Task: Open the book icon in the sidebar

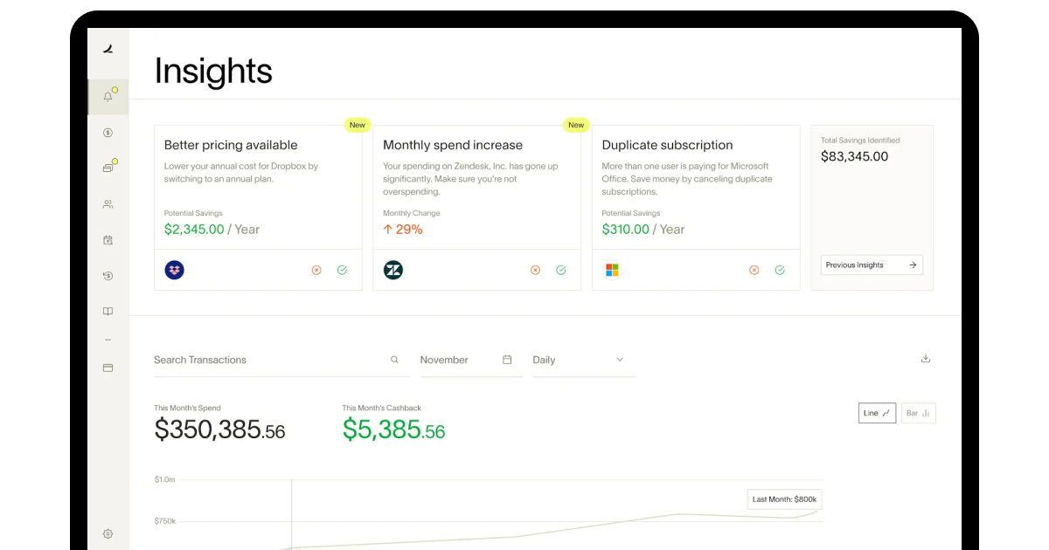Action: point(108,312)
